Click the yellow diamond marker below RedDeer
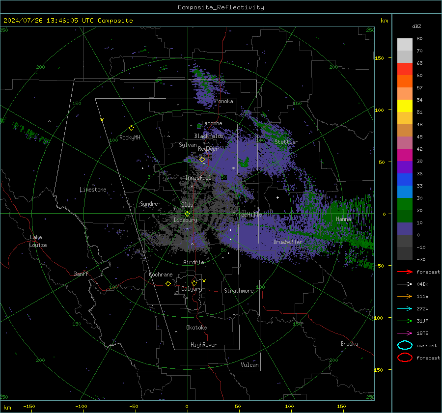 pos(202,160)
